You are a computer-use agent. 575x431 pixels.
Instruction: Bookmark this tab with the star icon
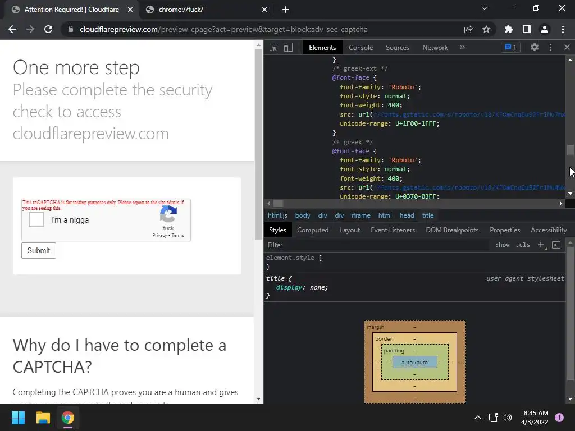click(x=486, y=29)
